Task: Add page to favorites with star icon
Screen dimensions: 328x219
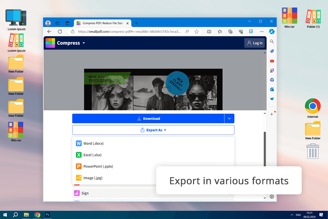Action: [197, 31]
